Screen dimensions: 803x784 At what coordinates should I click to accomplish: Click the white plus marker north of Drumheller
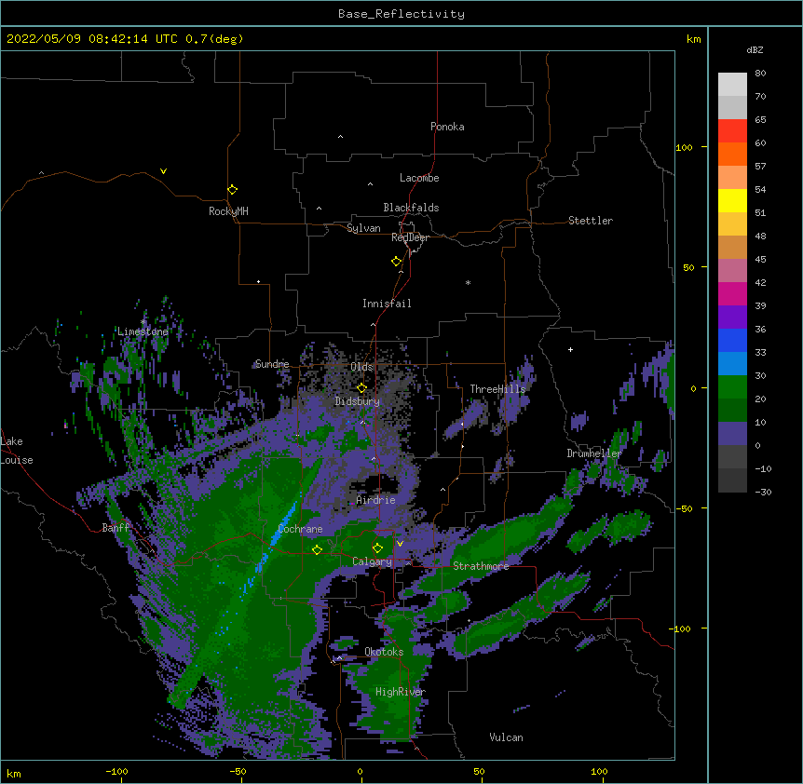coord(570,349)
